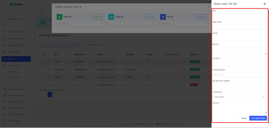
Task: Click the Hạng bằng lái input field
Action: coord(239,75)
